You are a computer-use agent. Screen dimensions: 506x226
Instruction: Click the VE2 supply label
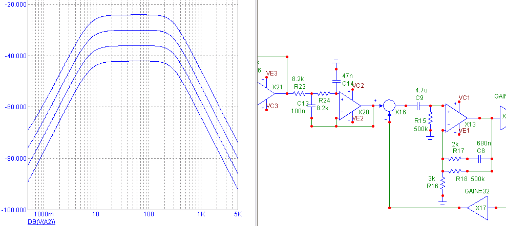click(x=358, y=118)
